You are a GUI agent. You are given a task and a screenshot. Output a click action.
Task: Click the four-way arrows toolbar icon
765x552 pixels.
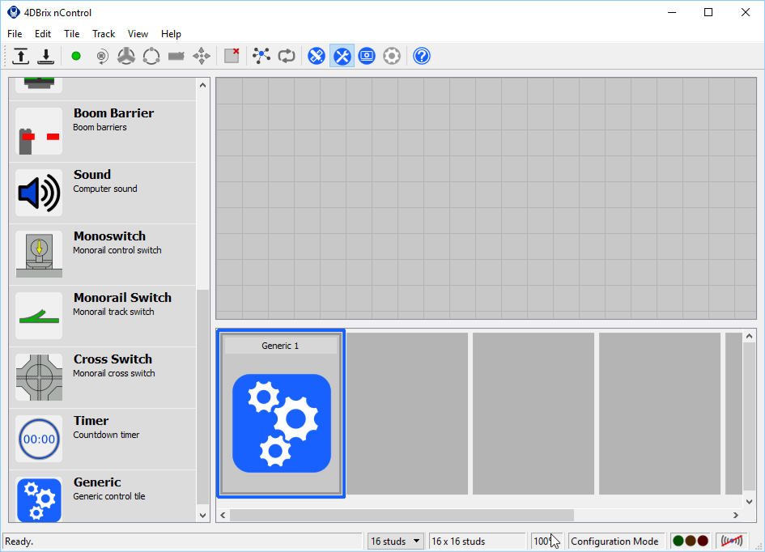click(202, 56)
